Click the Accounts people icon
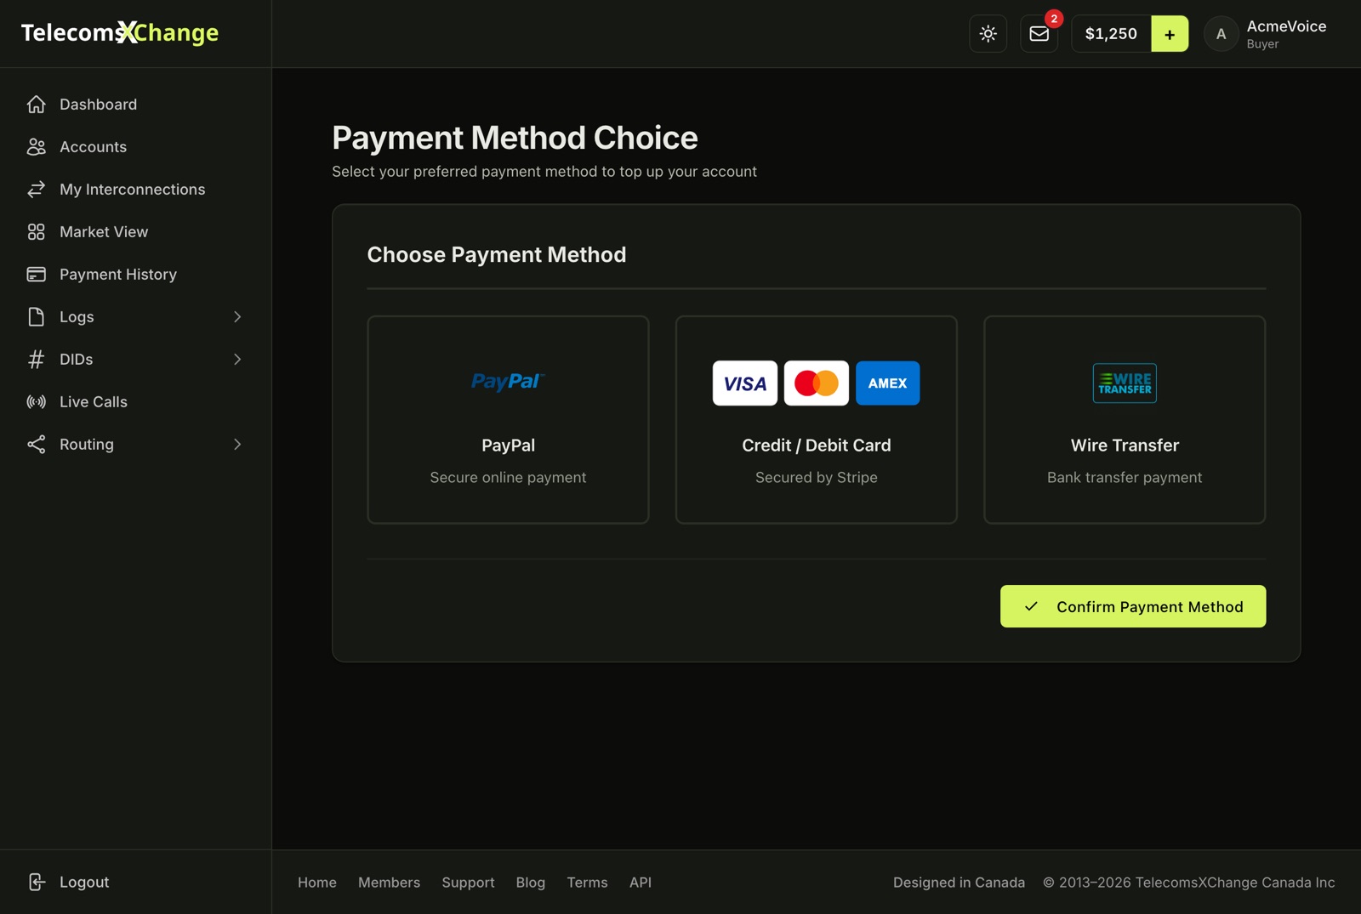The height and width of the screenshot is (914, 1361). click(36, 146)
